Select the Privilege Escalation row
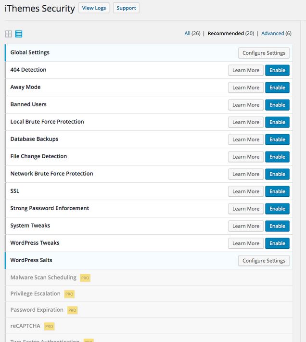The width and height of the screenshot is (306, 342). [x=149, y=293]
